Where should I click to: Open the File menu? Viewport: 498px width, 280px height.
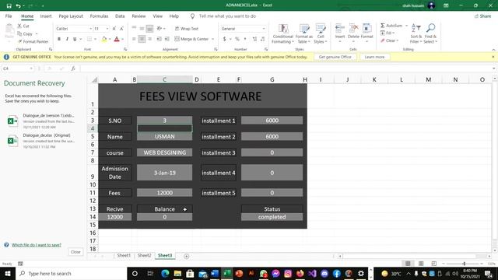click(9, 16)
